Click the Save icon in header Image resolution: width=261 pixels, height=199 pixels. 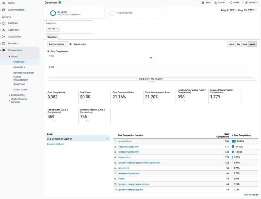pos(203,3)
